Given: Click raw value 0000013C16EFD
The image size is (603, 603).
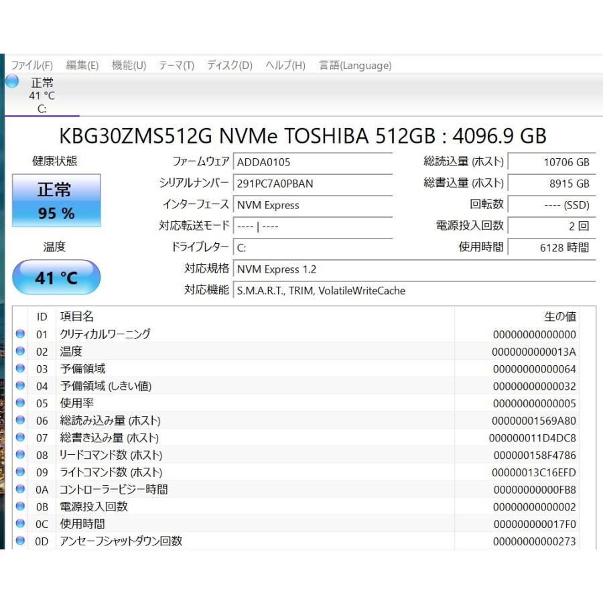Looking at the screenshot, I should pyautogui.click(x=534, y=472).
